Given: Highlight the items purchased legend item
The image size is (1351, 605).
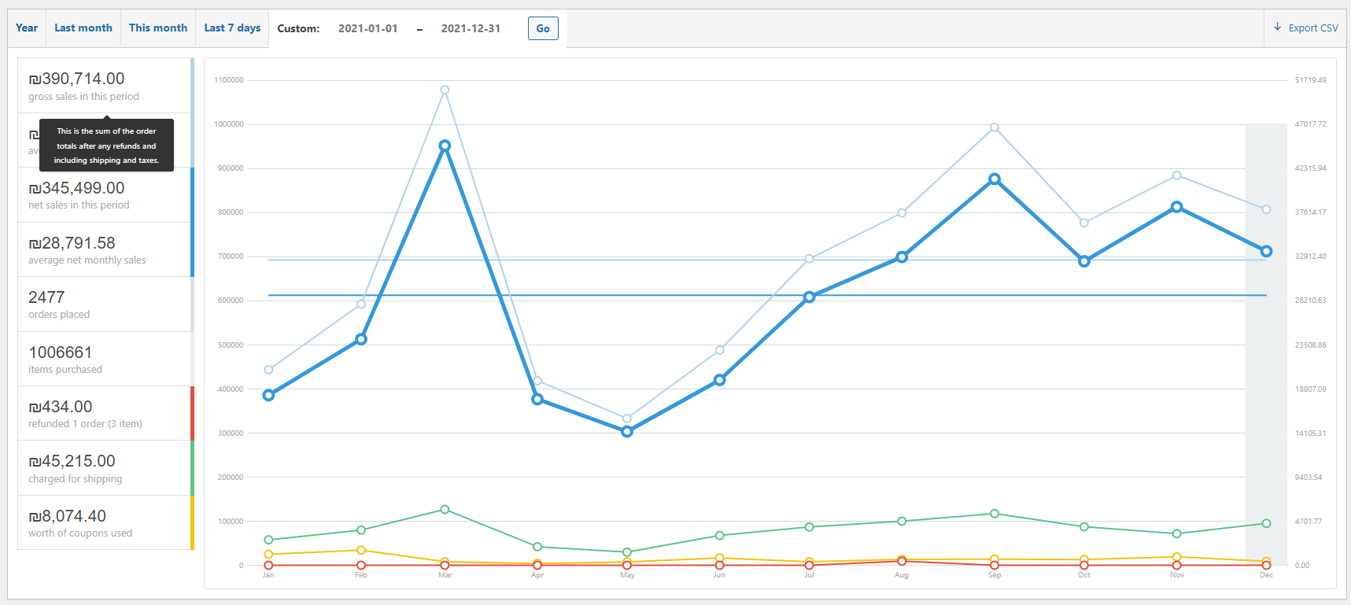Looking at the screenshot, I should pyautogui.click(x=105, y=359).
